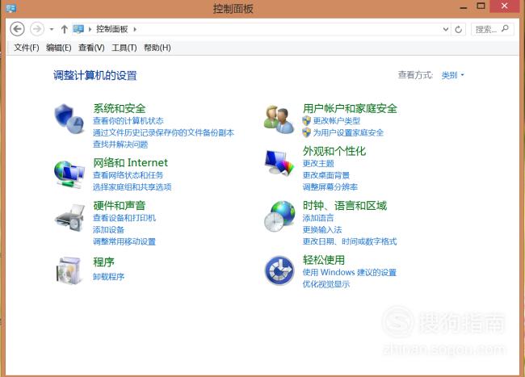The height and width of the screenshot is (377, 525).
Task: Open the 文件(F) menu
Action: click(27, 48)
